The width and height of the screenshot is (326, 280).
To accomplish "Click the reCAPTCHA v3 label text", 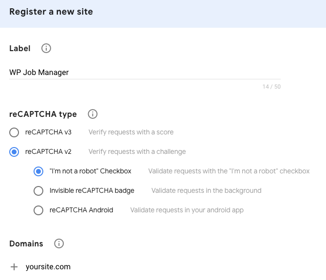I will [x=48, y=132].
